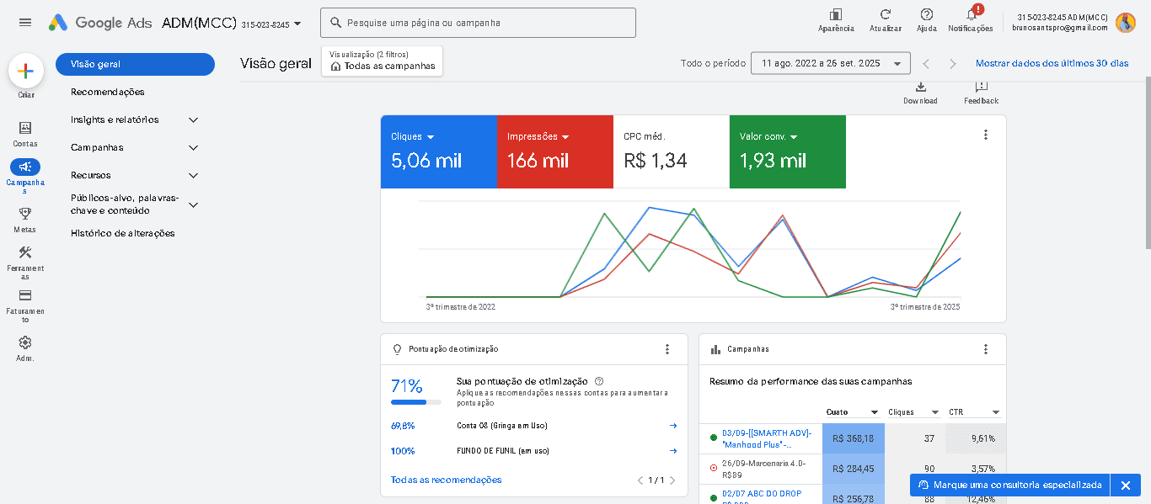Open Metas trophy icon
Screen dimensions: 1151x504
pos(25,214)
